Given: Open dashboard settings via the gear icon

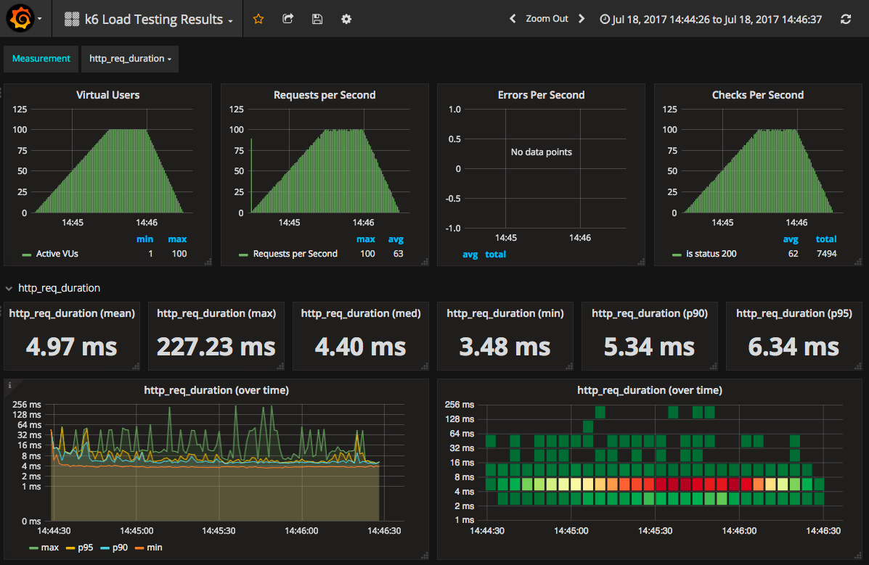Looking at the screenshot, I should [346, 19].
